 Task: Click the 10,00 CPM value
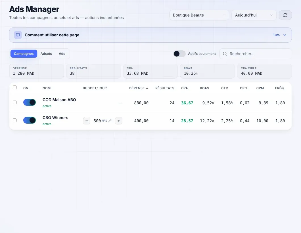(x=262, y=121)
